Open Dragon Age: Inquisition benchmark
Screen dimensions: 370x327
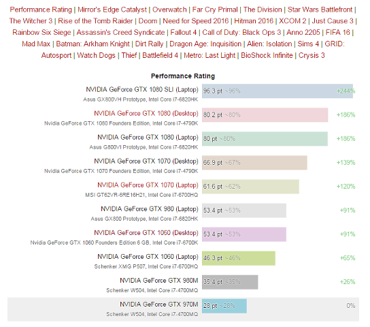click(205, 44)
